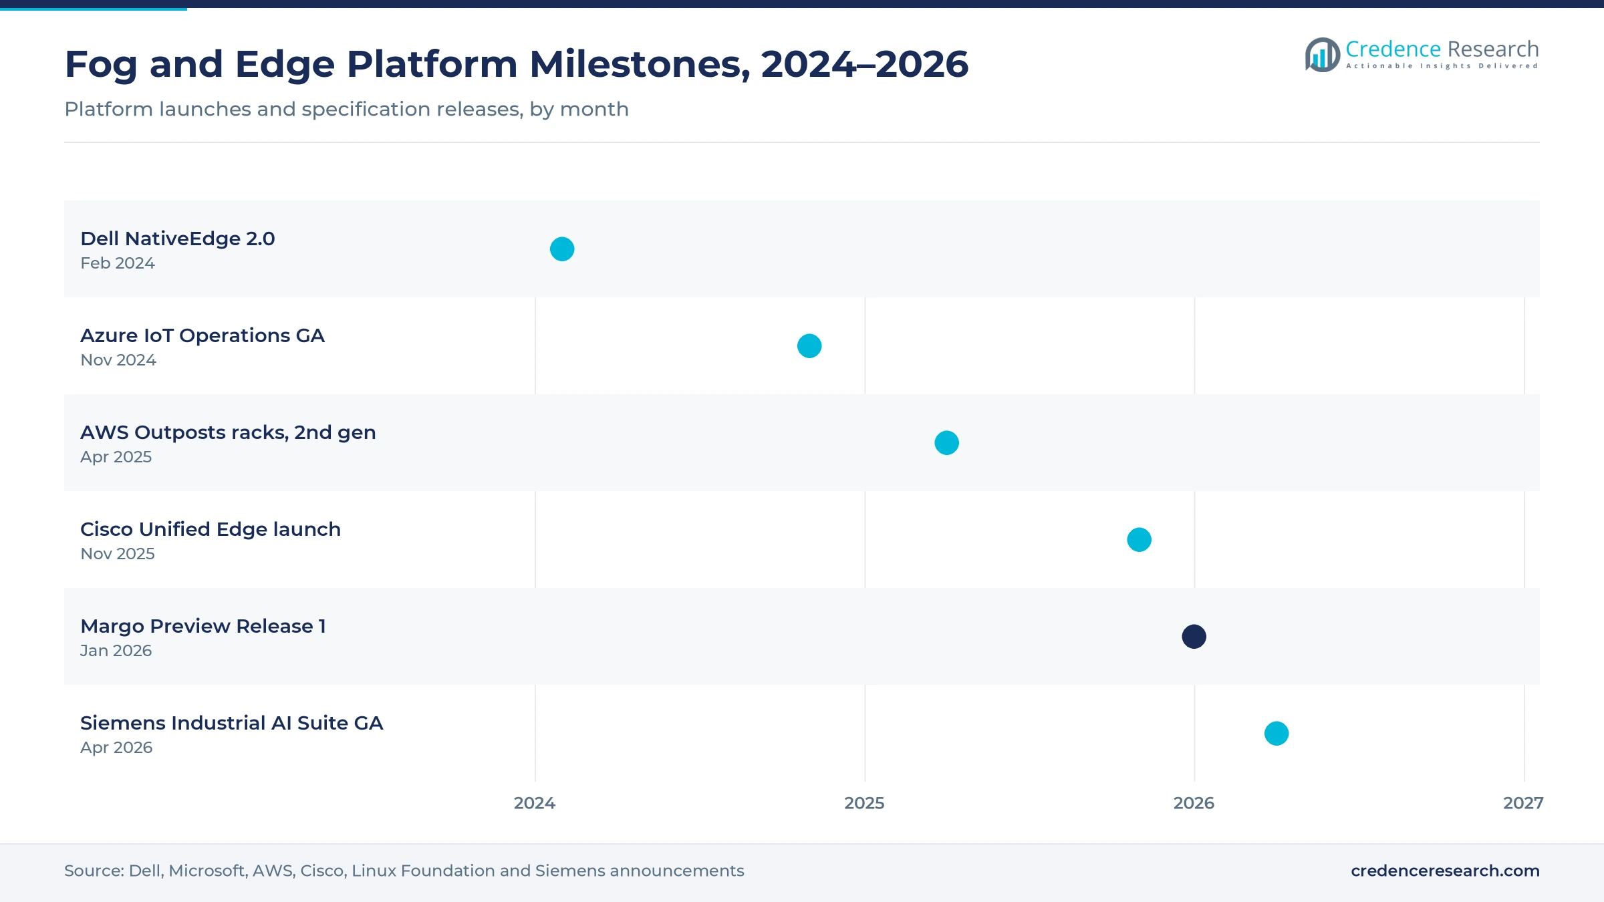1604x902 pixels.
Task: Click the 2026 axis year label
Action: pyautogui.click(x=1194, y=803)
